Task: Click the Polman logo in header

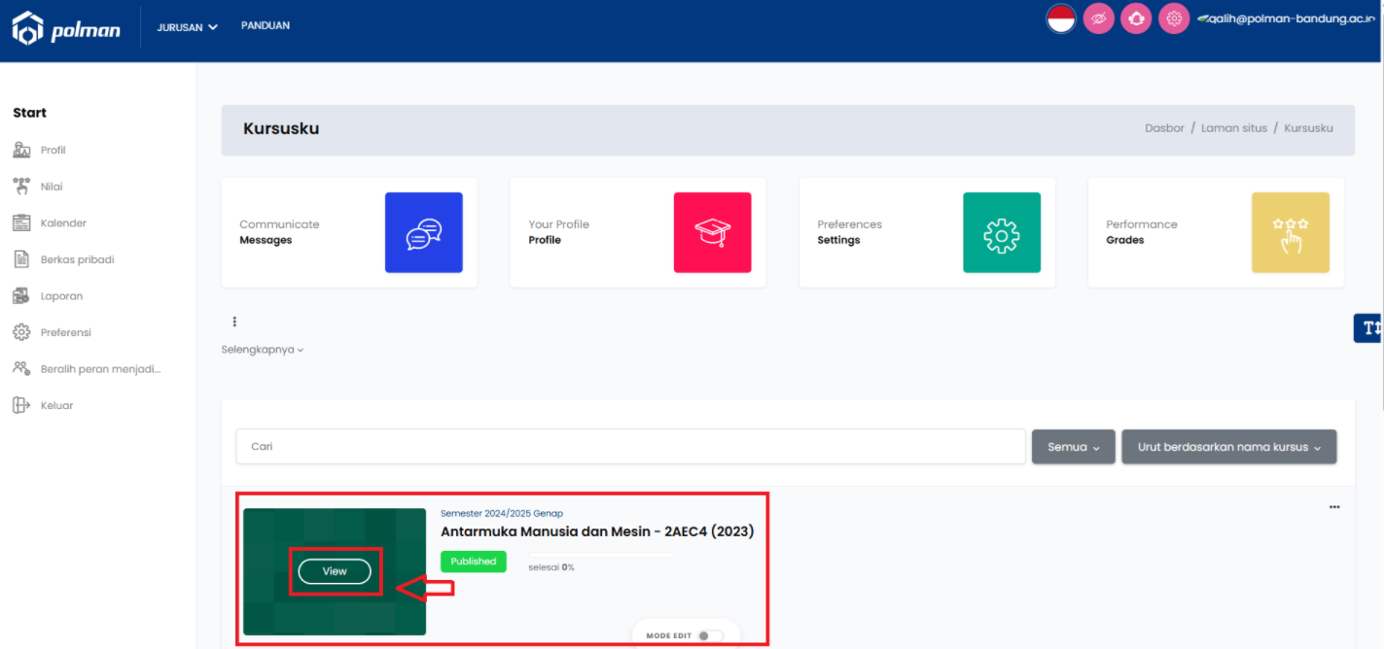Action: click(66, 28)
